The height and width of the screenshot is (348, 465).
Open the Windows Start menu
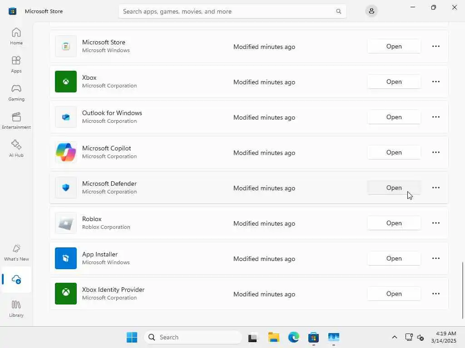[132, 337]
